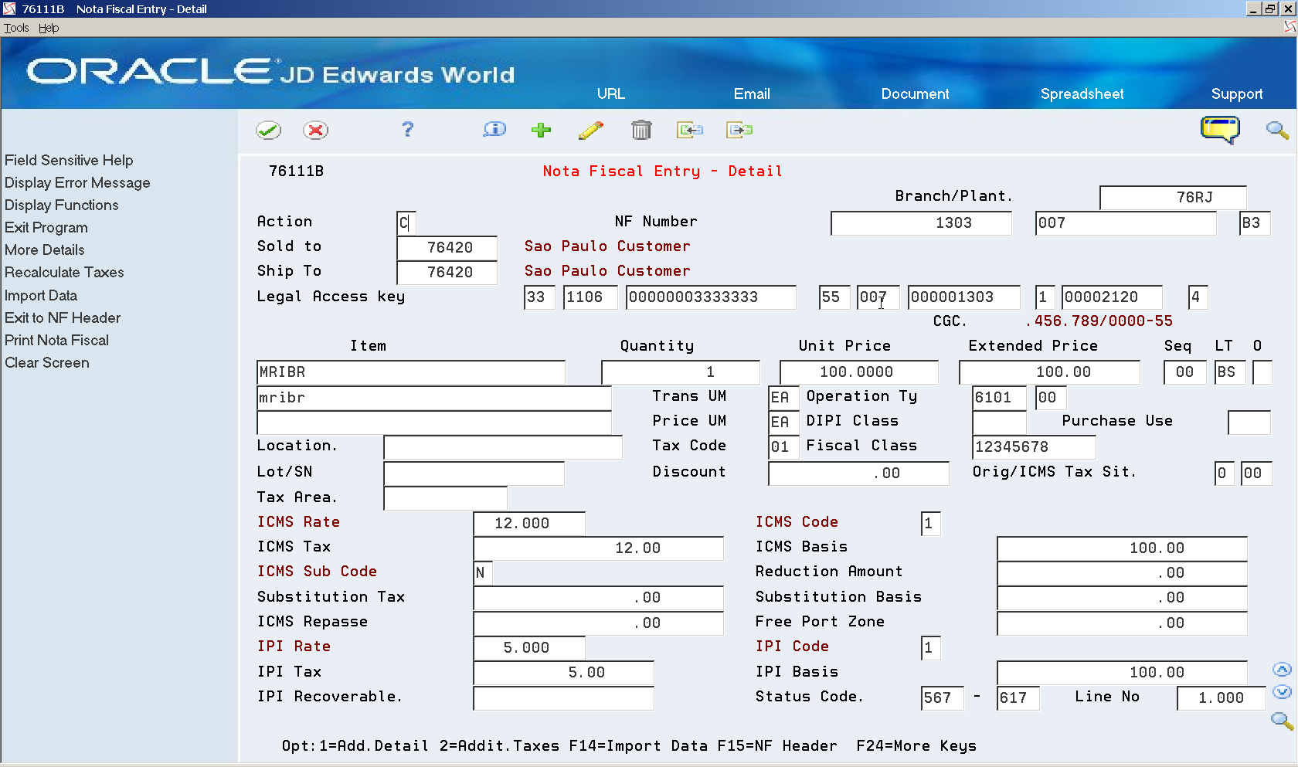This screenshot has width=1298, height=767.
Task: Focus the Lot/SN field
Action: coord(474,473)
